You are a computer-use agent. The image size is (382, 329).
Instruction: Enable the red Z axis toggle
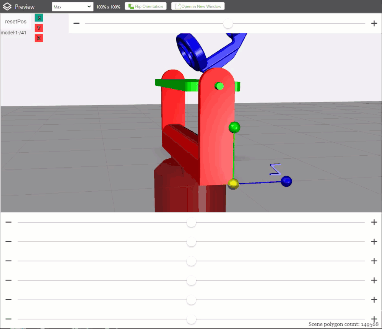38,38
